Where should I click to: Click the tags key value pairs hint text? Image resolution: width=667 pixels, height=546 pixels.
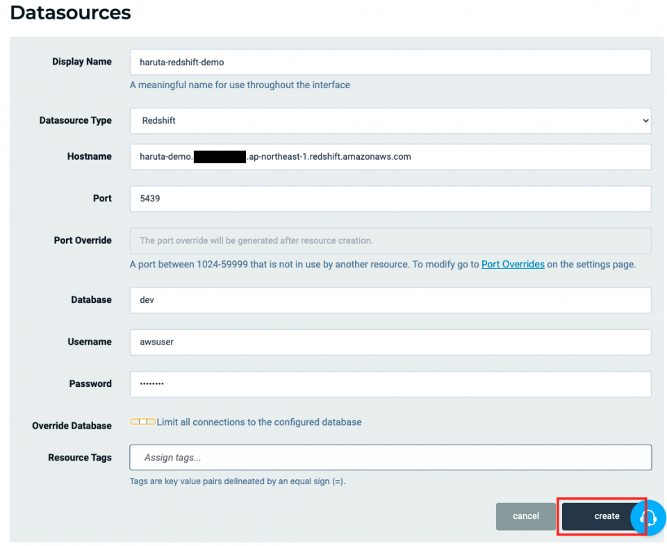[238, 481]
